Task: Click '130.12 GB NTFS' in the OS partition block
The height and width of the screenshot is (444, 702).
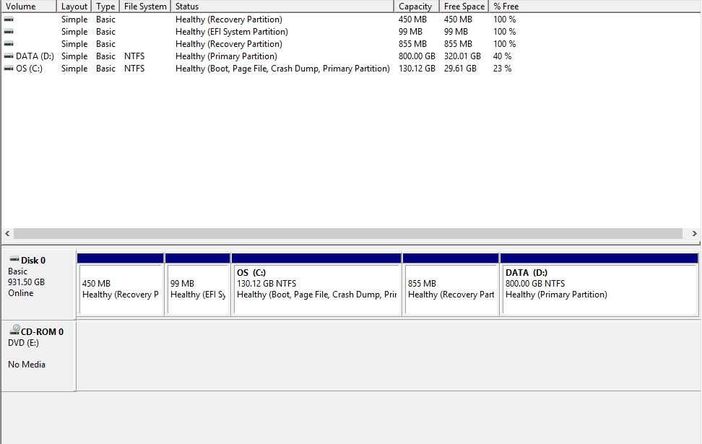Action: (266, 283)
